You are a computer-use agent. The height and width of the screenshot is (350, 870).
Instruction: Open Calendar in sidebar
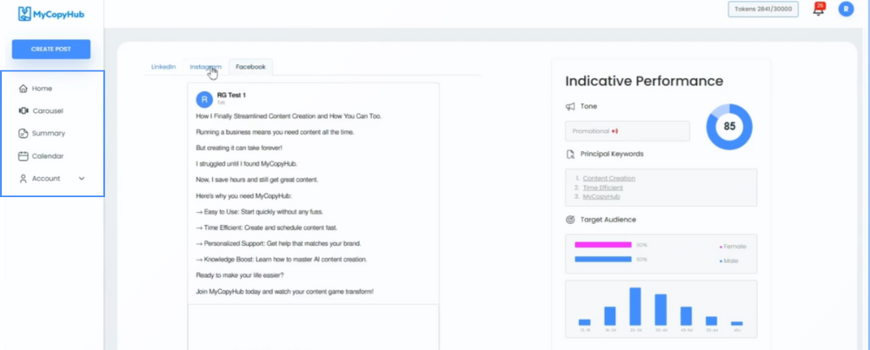[x=48, y=156]
